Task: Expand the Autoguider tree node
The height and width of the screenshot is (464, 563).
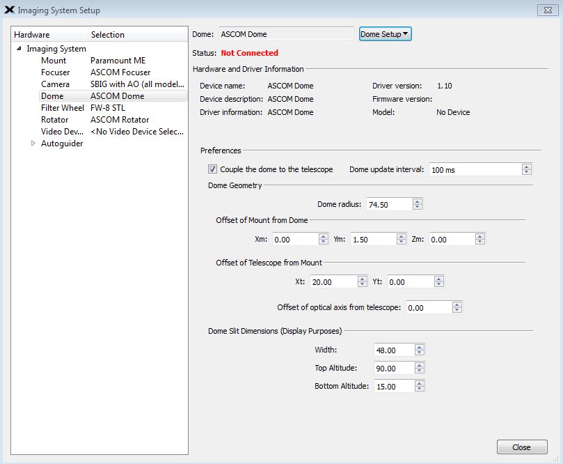Action: coord(33,143)
